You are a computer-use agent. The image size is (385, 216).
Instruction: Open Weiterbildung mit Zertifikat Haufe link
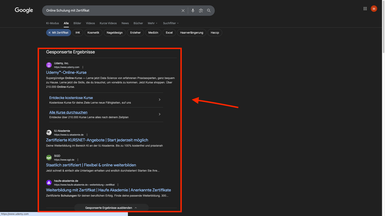108,190
